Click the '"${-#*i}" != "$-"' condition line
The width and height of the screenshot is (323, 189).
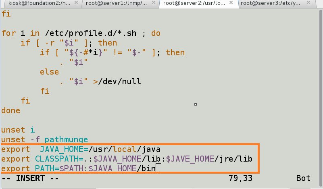(x=112, y=52)
